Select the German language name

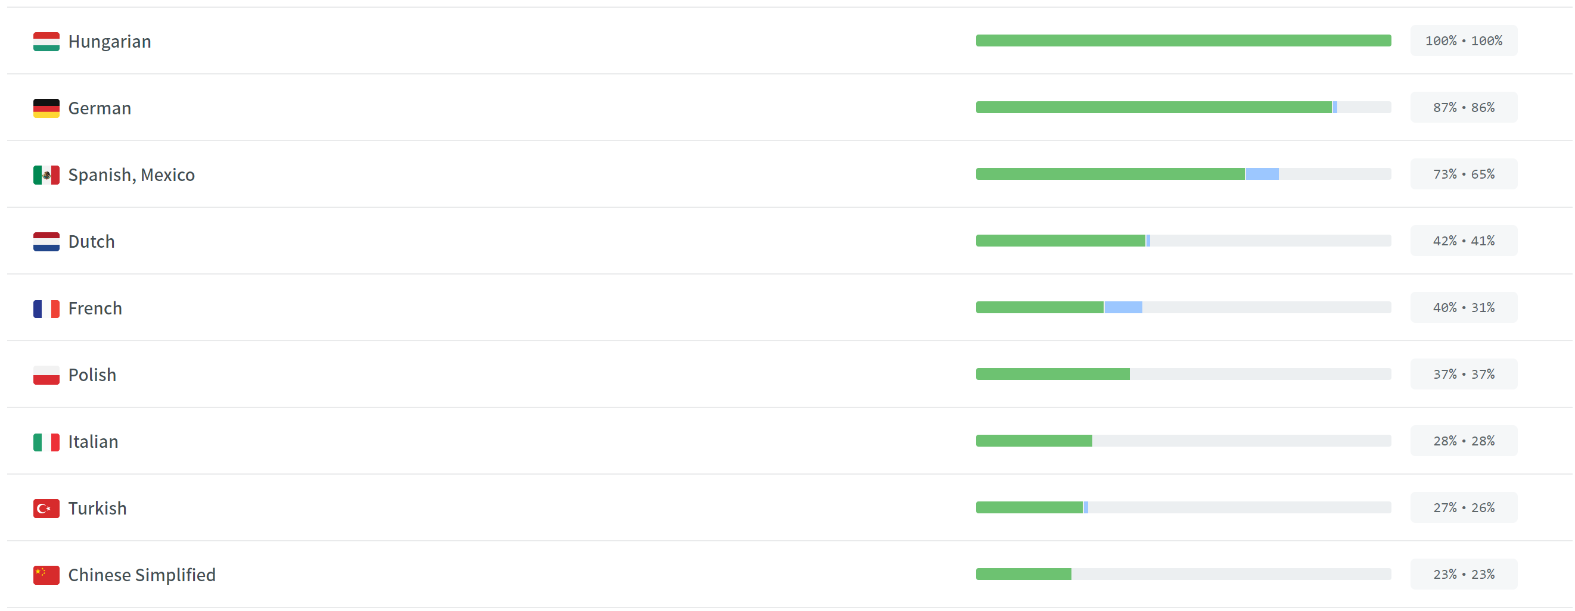tap(100, 108)
